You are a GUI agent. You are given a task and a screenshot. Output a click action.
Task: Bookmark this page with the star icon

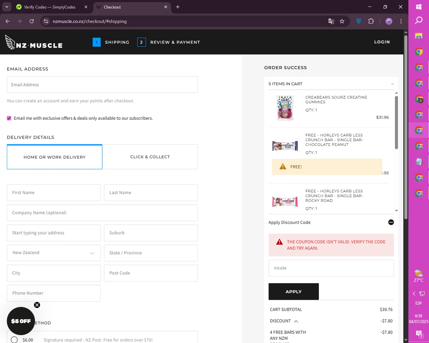[342, 21]
